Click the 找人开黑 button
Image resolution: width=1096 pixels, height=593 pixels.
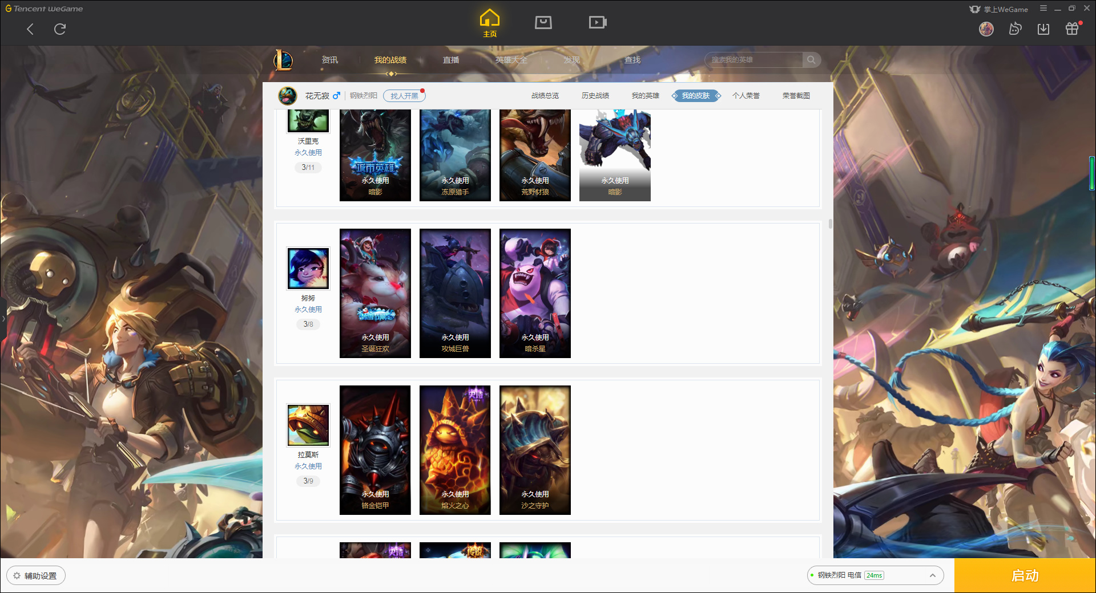pyautogui.click(x=404, y=96)
